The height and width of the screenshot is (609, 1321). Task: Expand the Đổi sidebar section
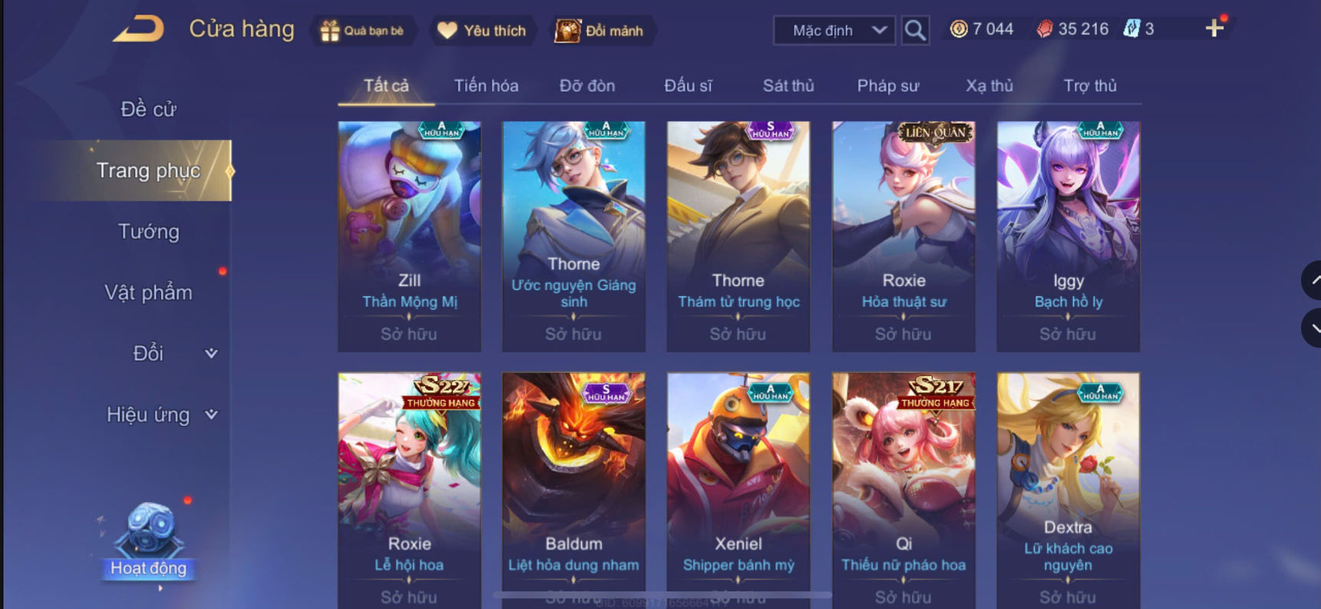[x=175, y=353]
